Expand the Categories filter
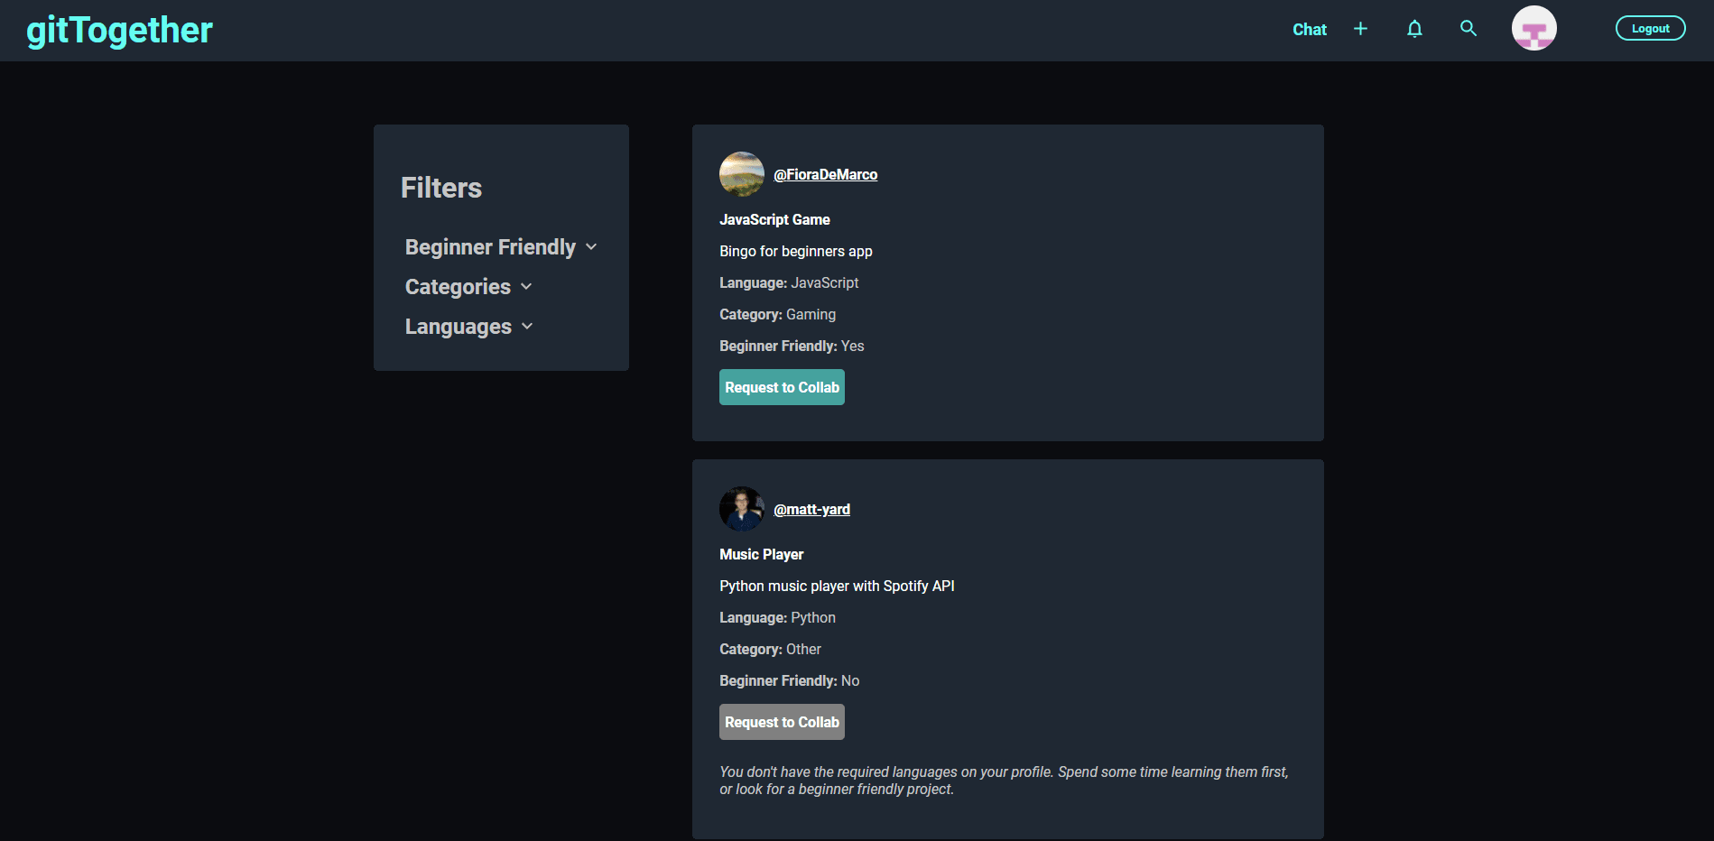The height and width of the screenshot is (841, 1714). click(458, 287)
